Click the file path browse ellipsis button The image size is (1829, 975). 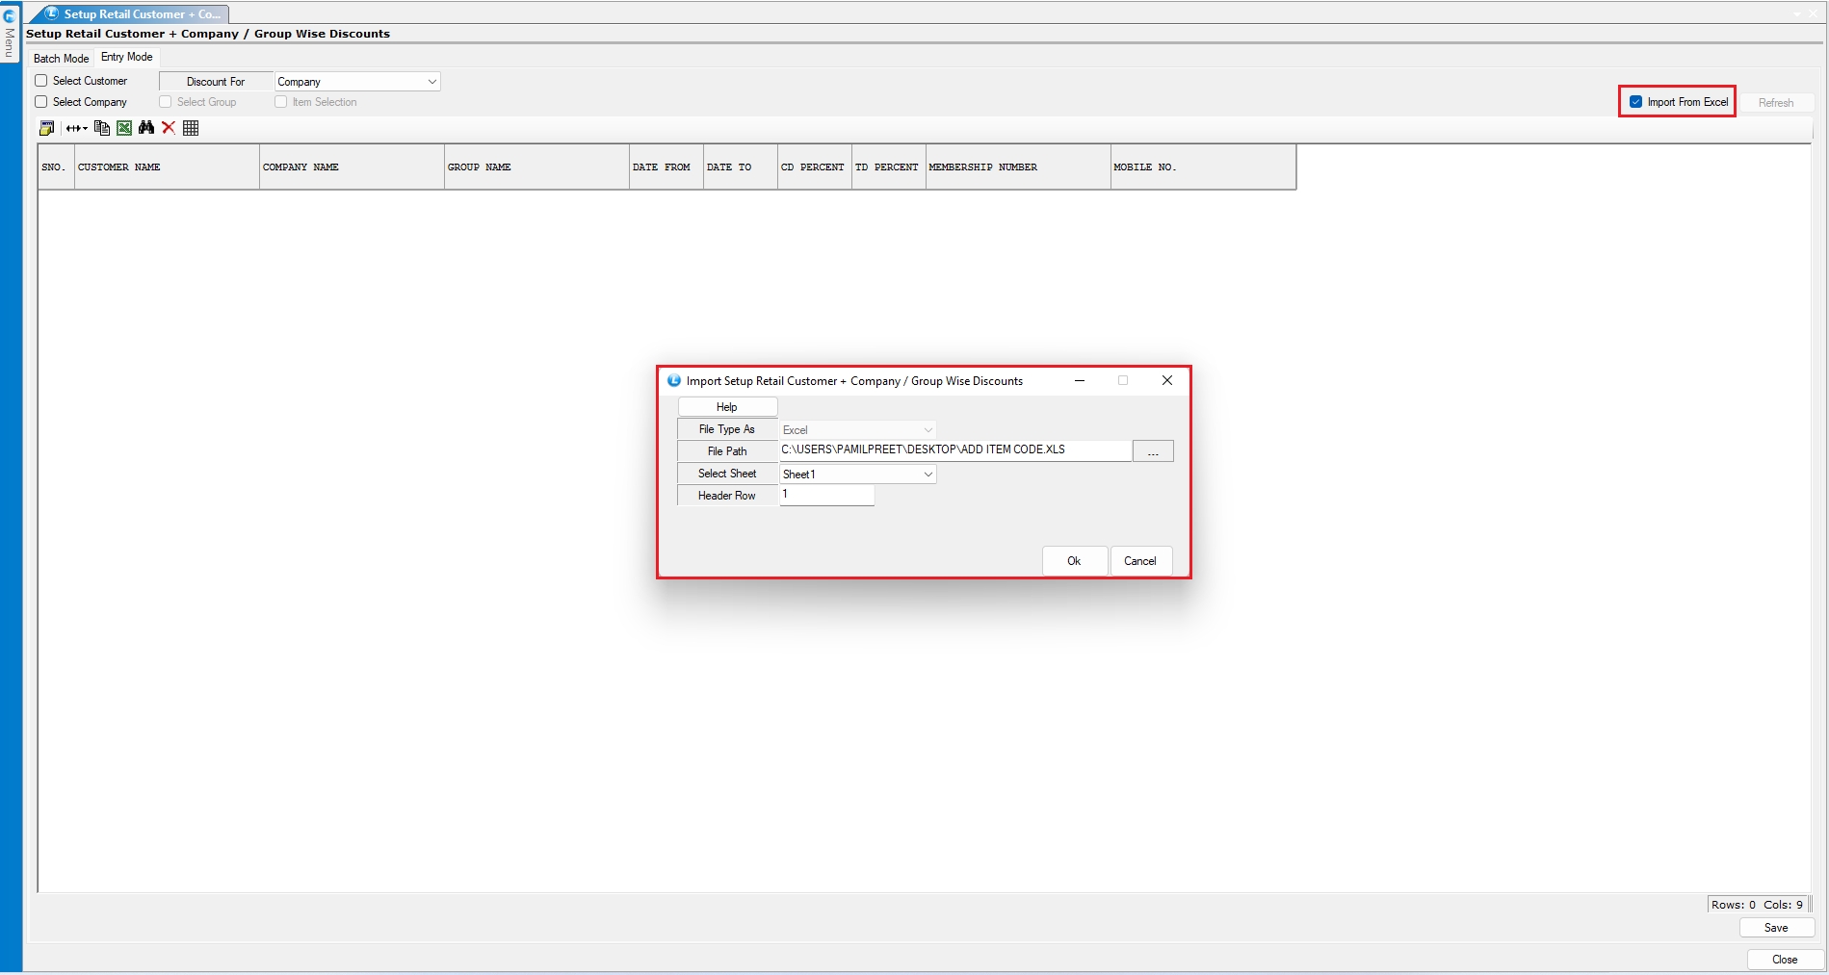1152,451
